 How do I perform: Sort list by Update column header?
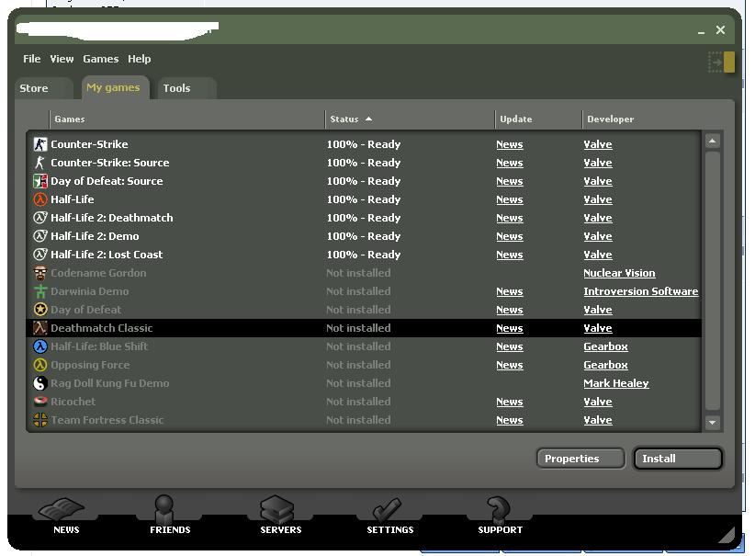538,119
